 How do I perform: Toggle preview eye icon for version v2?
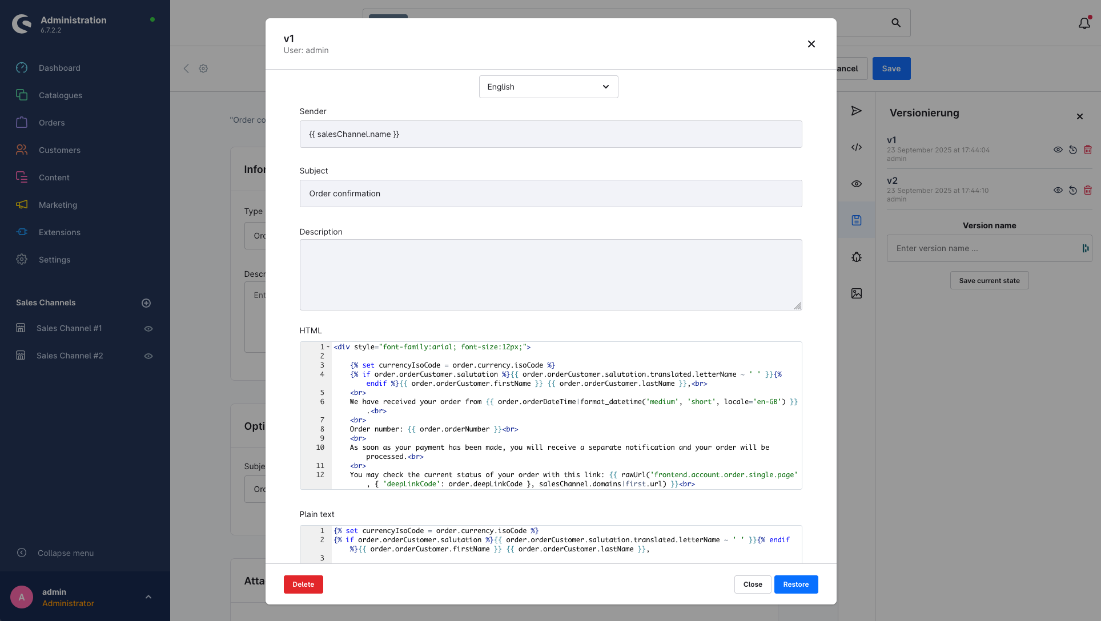pos(1058,190)
